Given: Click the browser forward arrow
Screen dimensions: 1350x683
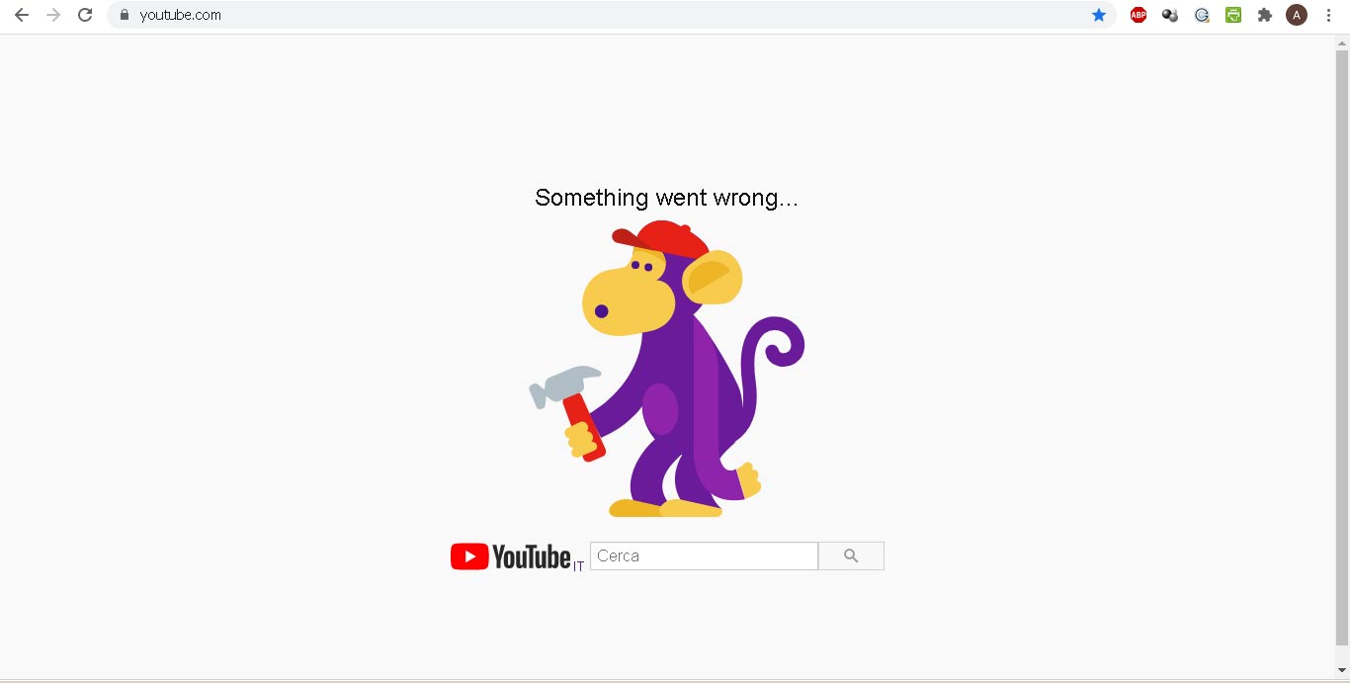Looking at the screenshot, I should (53, 15).
